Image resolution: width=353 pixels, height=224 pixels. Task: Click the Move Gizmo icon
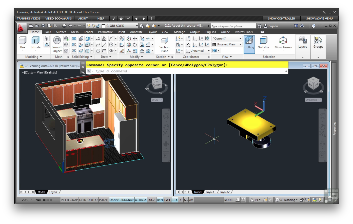point(283,40)
